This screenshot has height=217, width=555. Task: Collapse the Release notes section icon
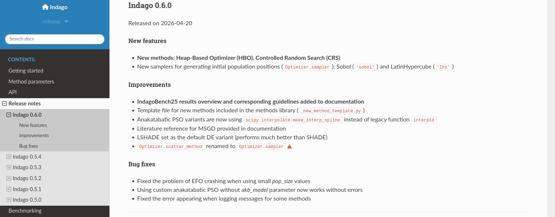point(5,104)
